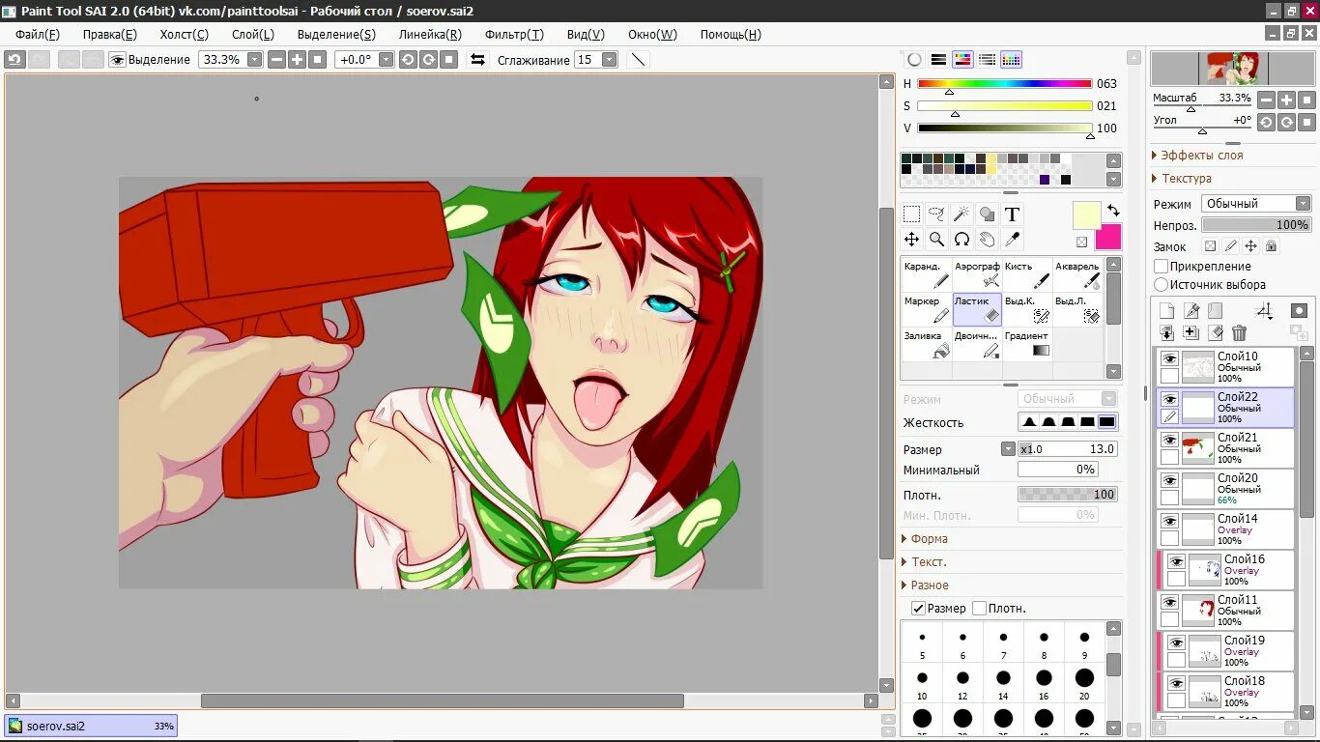Viewport: 1320px width, 742px height.
Task: Zoom in with navigator plus button
Action: pos(1286,100)
